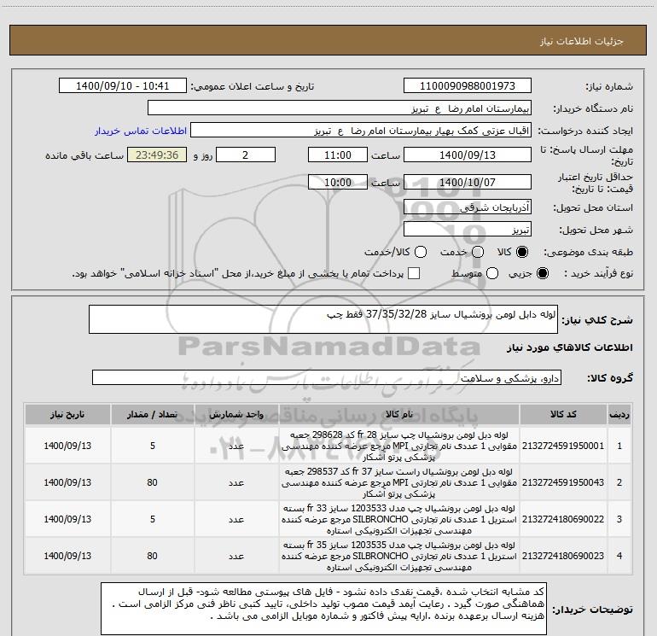
Task: Click the row 4 product name model 1203535
Action: (399, 556)
